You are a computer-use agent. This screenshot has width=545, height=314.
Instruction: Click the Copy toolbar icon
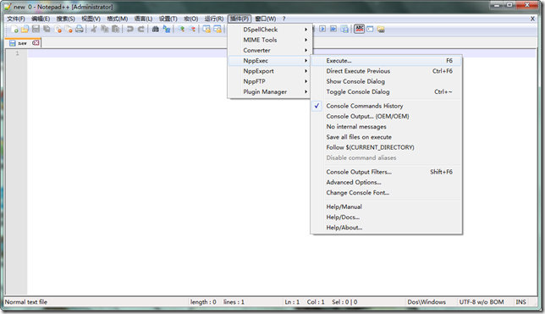pyautogui.click(x=105, y=30)
